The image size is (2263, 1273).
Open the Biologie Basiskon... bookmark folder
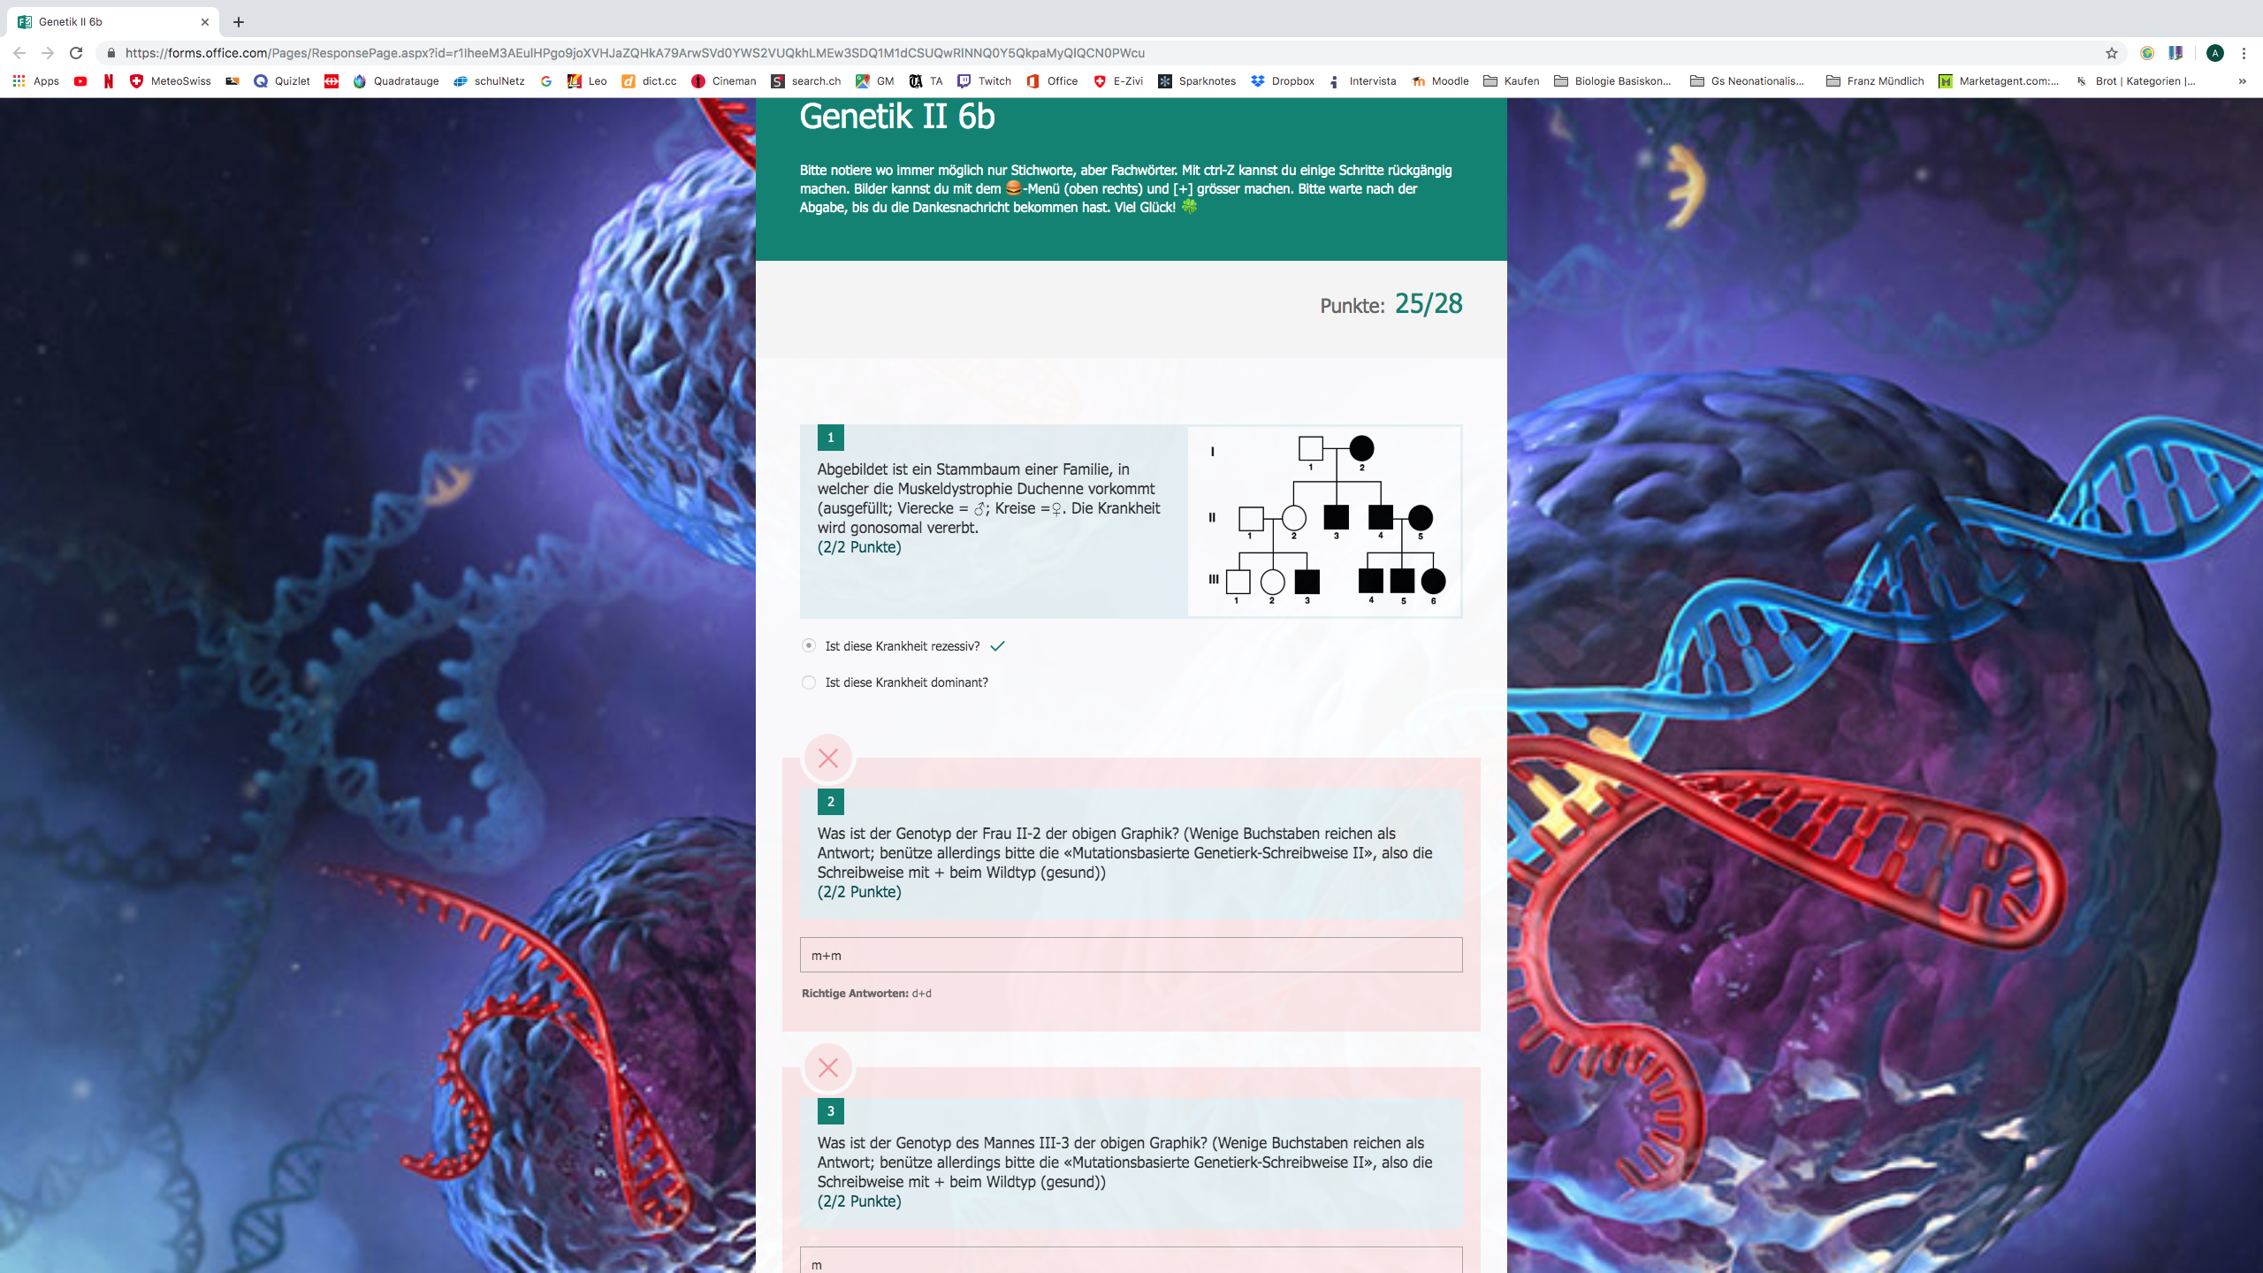point(1612,81)
